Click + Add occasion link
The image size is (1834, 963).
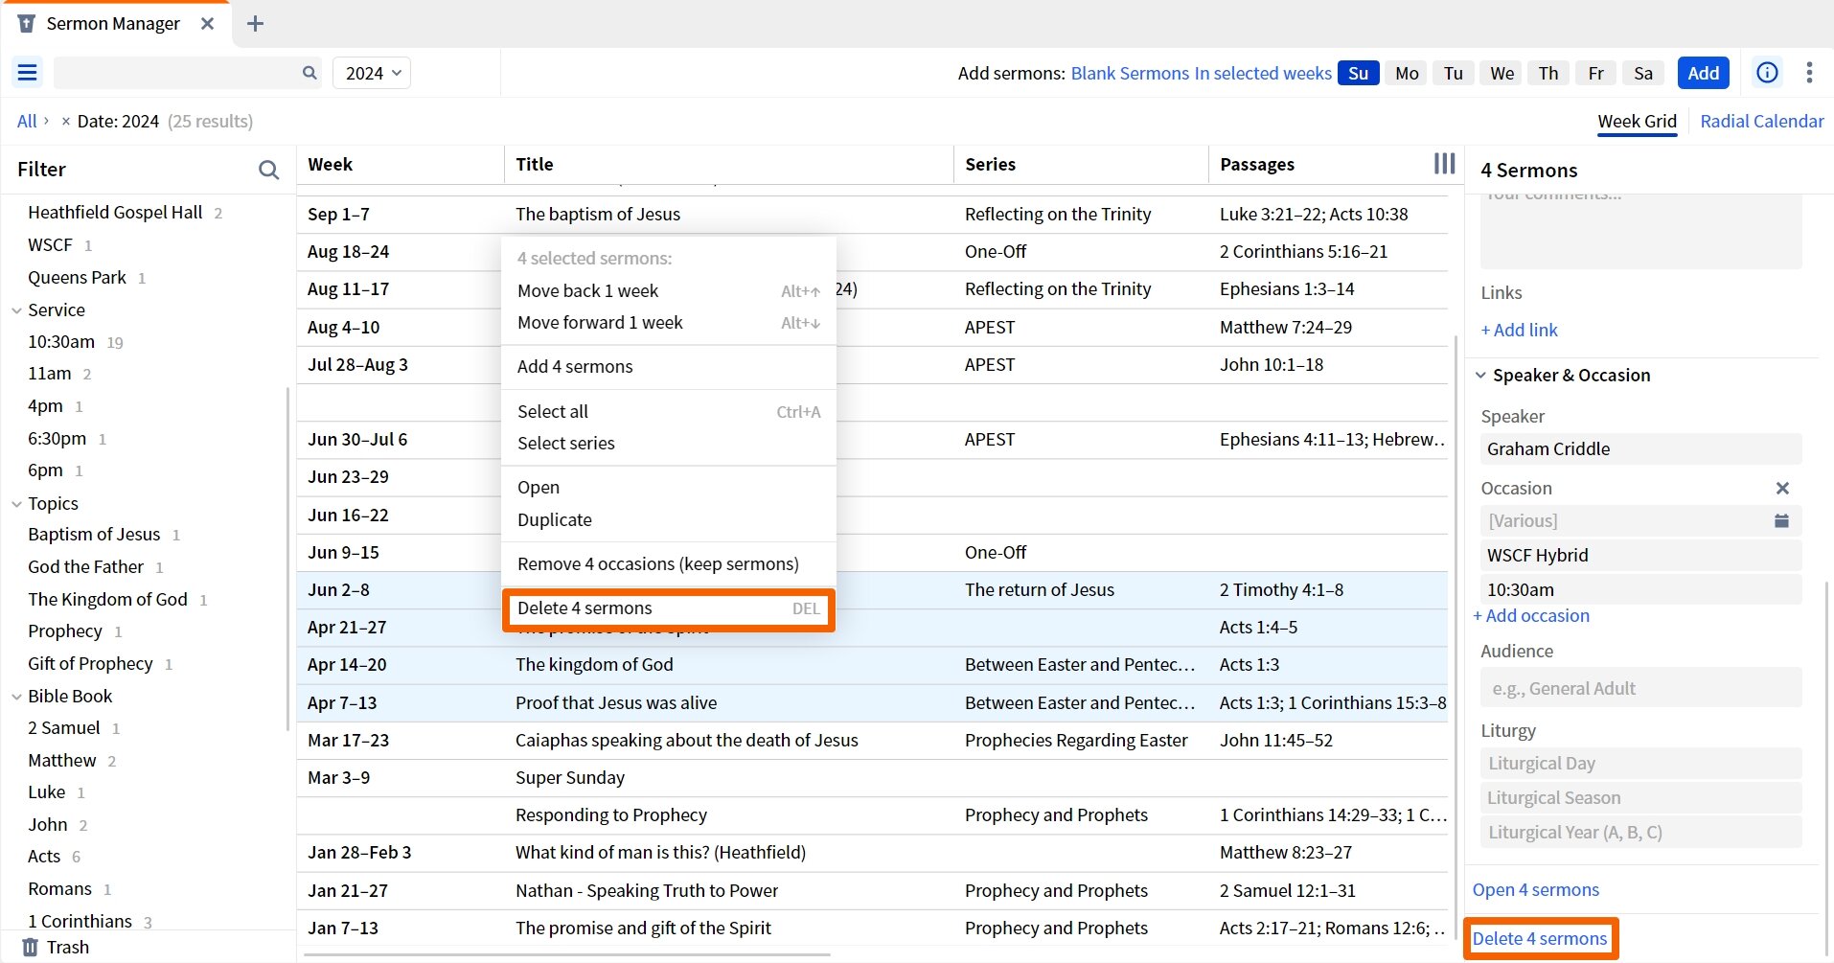tap(1531, 616)
